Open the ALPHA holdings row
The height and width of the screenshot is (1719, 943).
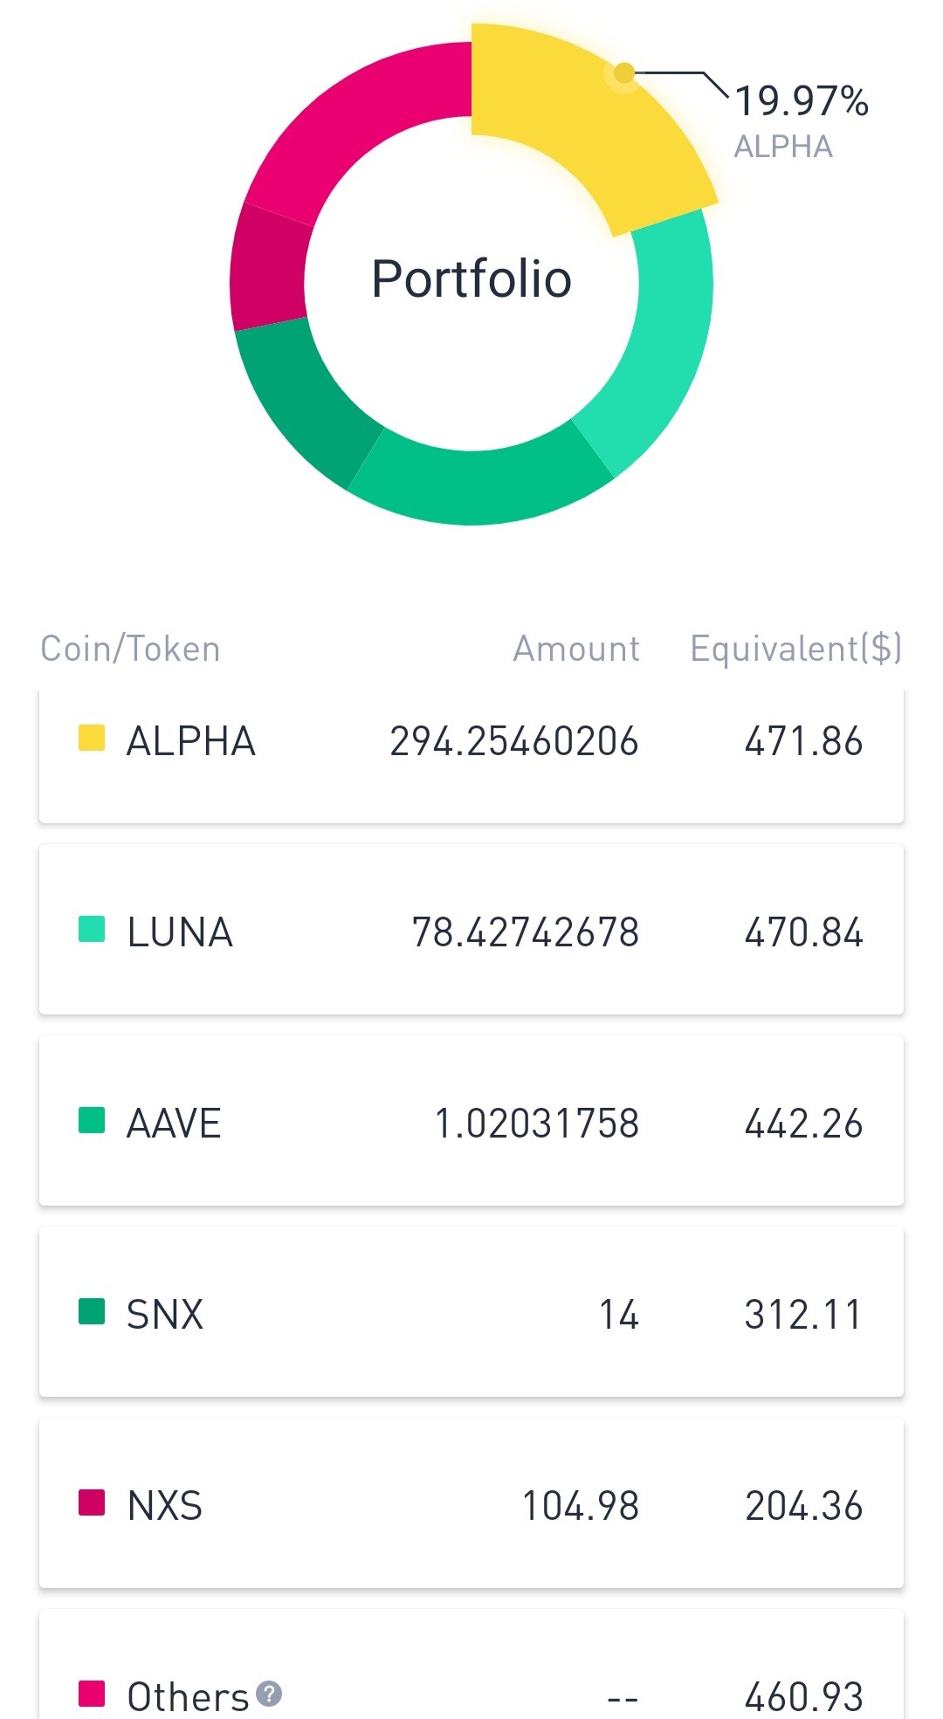(471, 756)
